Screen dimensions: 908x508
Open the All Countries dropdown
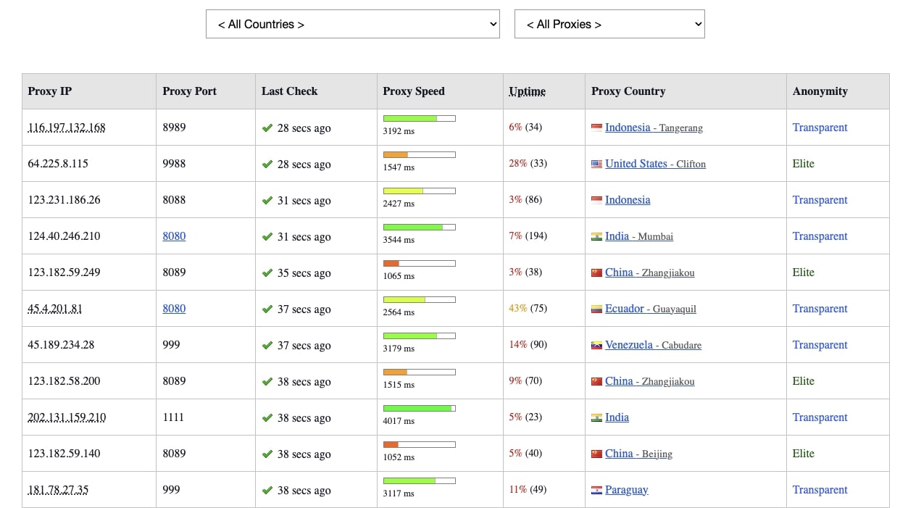[x=352, y=24]
